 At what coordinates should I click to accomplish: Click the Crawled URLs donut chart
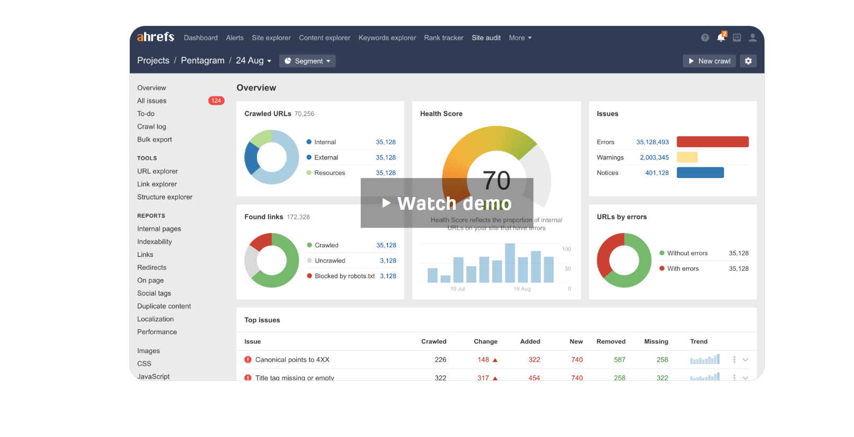272,157
